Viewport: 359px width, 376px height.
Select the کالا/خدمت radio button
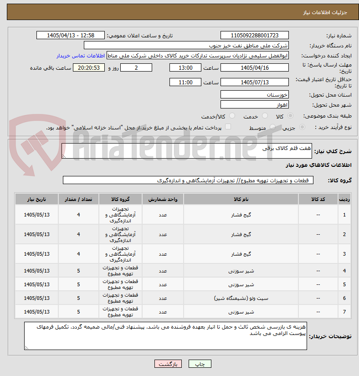click(232, 116)
